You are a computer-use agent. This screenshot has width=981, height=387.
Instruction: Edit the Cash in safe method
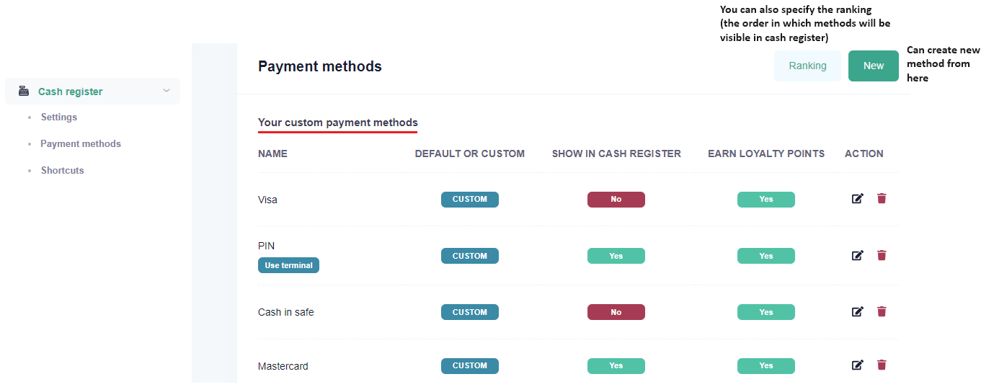(x=857, y=311)
